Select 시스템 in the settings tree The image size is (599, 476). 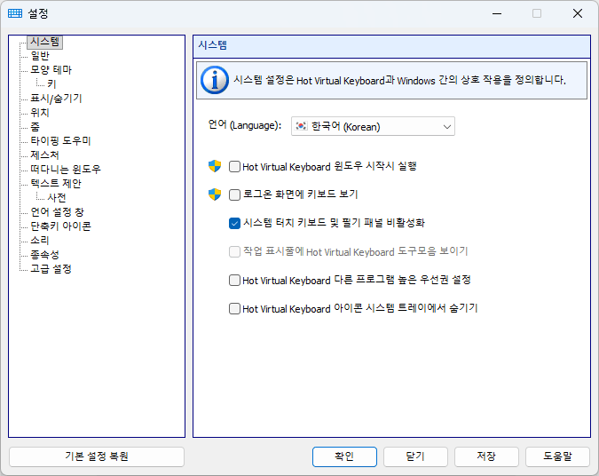pyautogui.click(x=45, y=42)
